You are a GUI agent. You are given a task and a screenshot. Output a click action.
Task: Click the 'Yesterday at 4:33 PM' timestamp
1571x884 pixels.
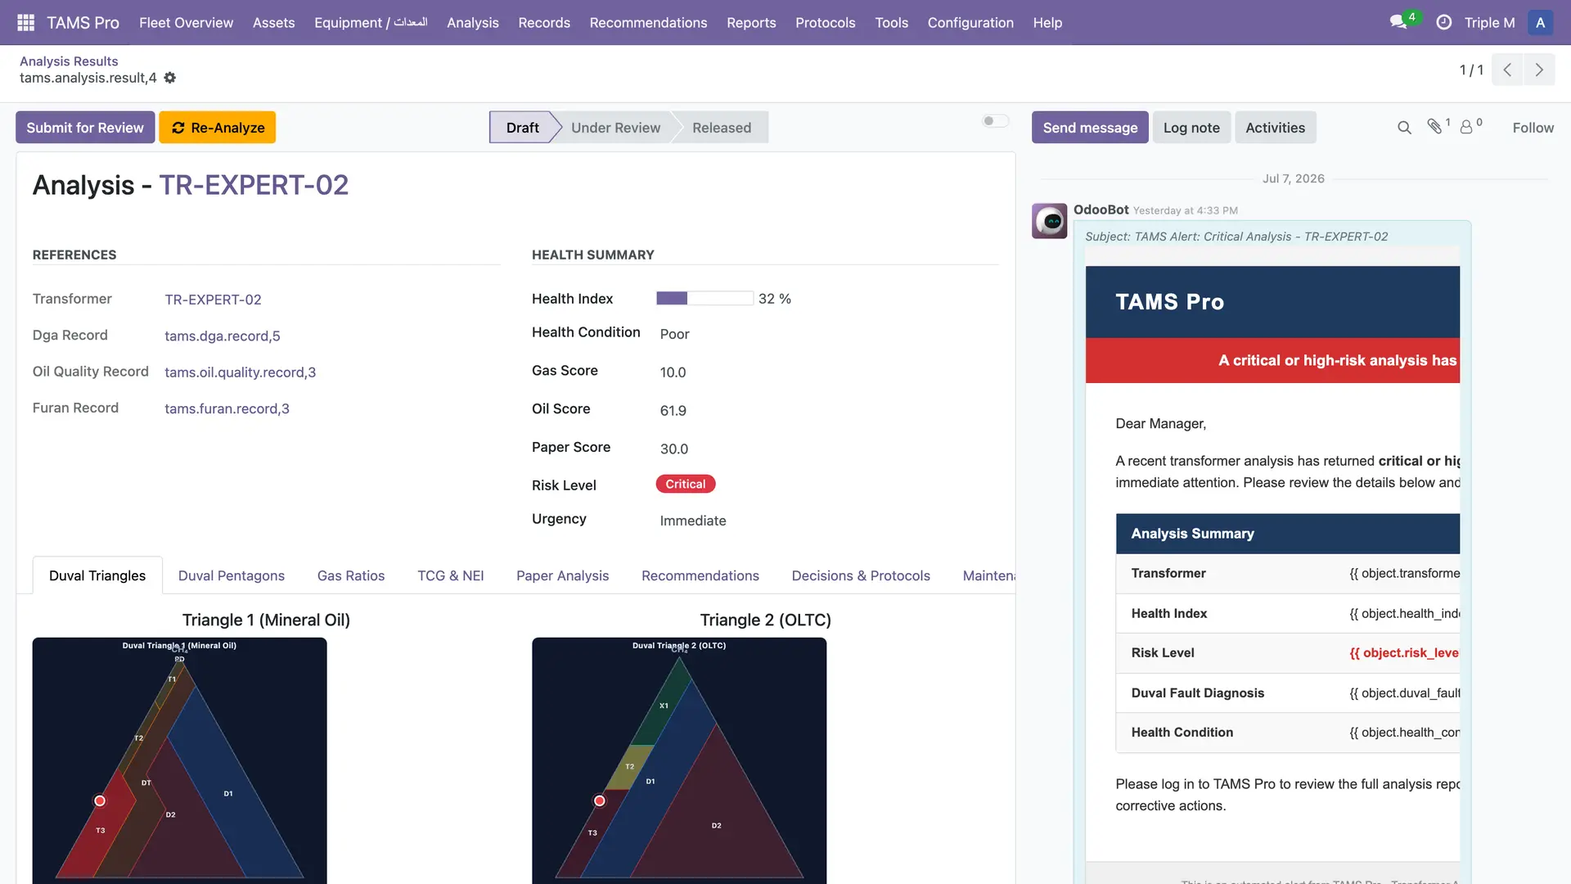[1185, 210]
